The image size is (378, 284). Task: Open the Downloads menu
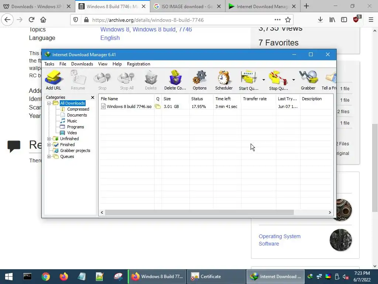[x=82, y=64]
